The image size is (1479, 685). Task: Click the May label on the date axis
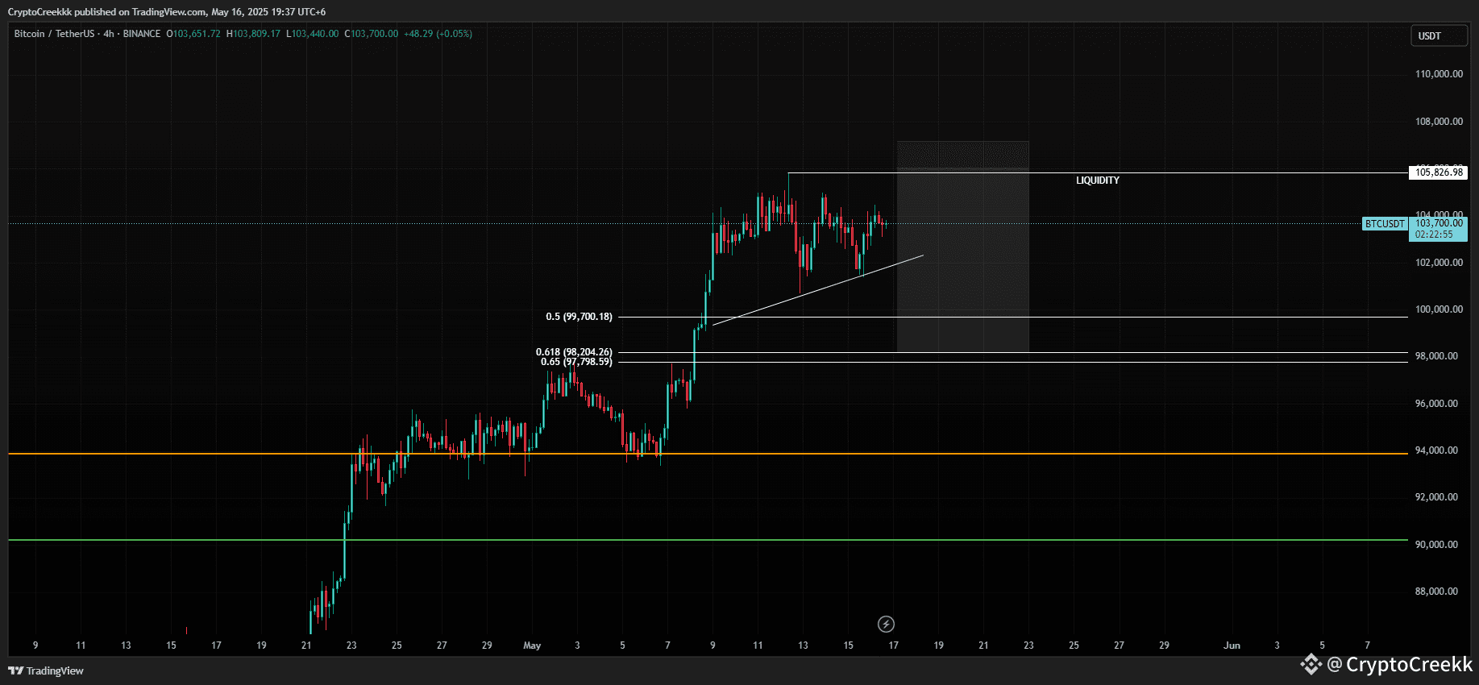532,646
